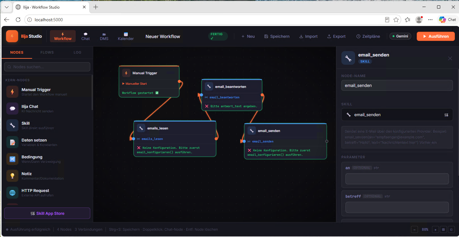This screenshot has width=459, height=237.
Task: Select the HTTP Request globe icon
Action: [x=12, y=193]
